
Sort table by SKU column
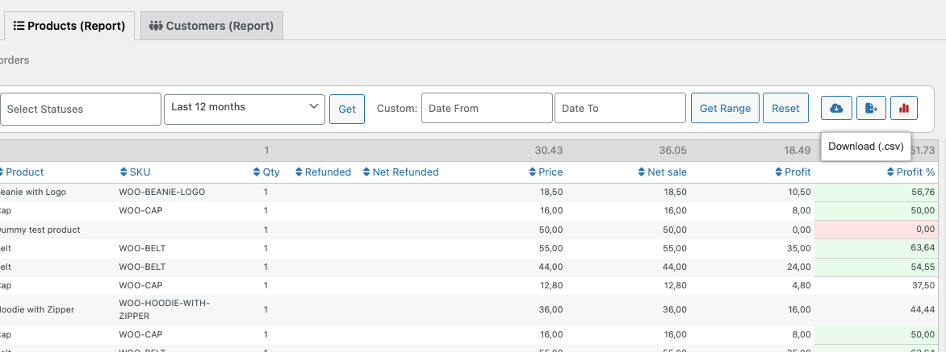coord(136,172)
